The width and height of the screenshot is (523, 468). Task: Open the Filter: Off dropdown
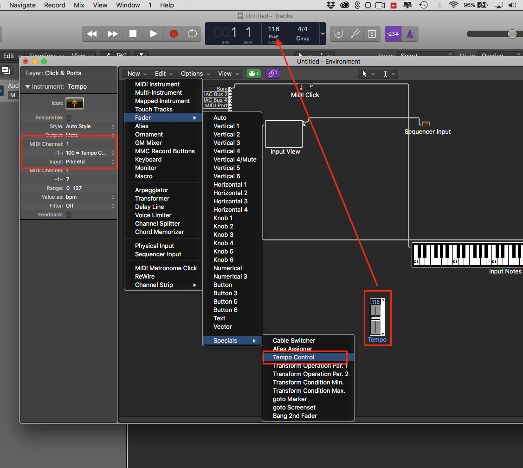(x=90, y=206)
